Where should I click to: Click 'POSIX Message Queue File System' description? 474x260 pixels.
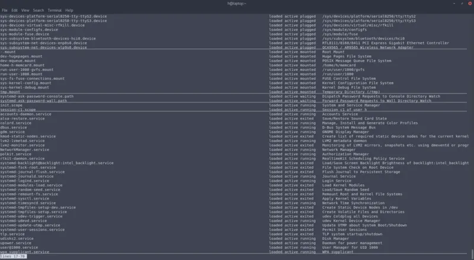click(357, 61)
